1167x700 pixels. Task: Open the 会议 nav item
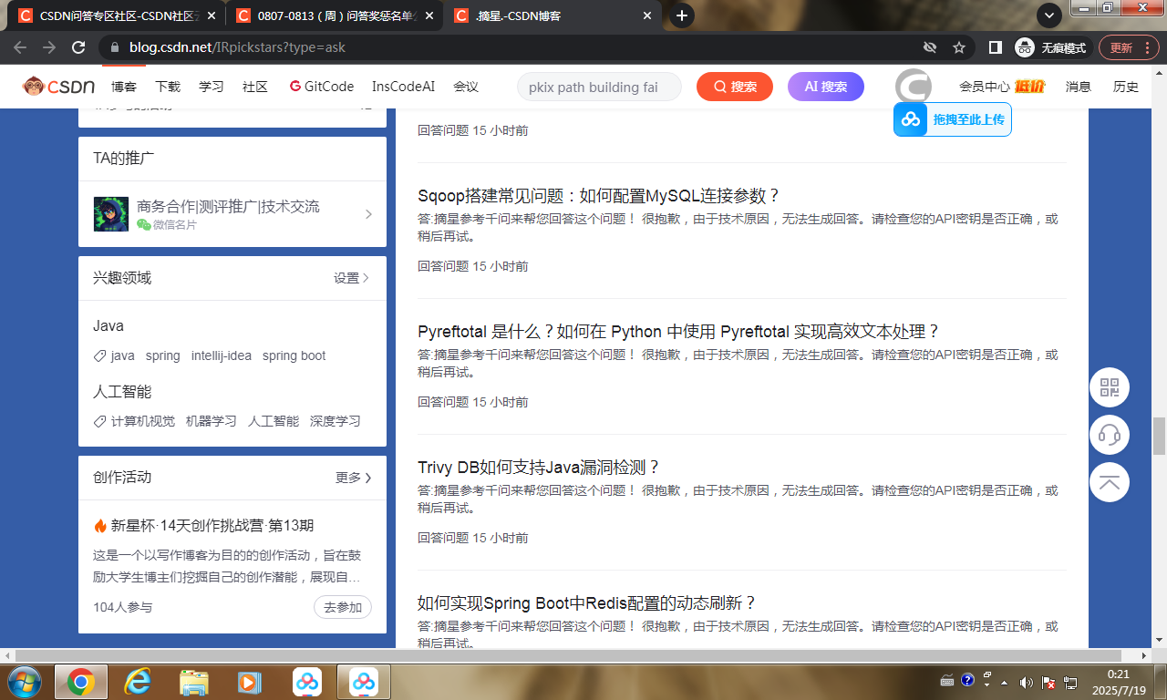[466, 87]
